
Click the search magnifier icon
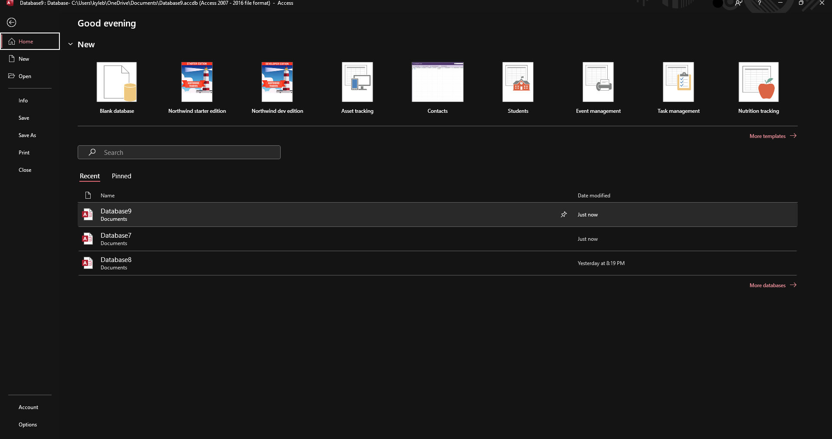coord(92,152)
